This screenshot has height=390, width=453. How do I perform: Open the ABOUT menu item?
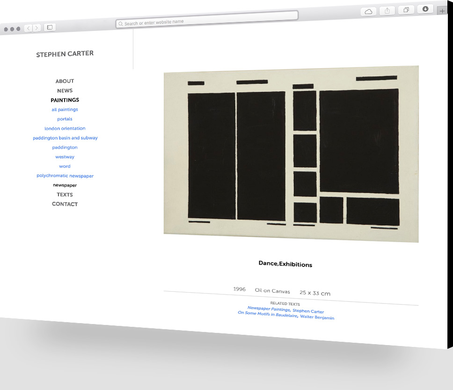click(65, 81)
